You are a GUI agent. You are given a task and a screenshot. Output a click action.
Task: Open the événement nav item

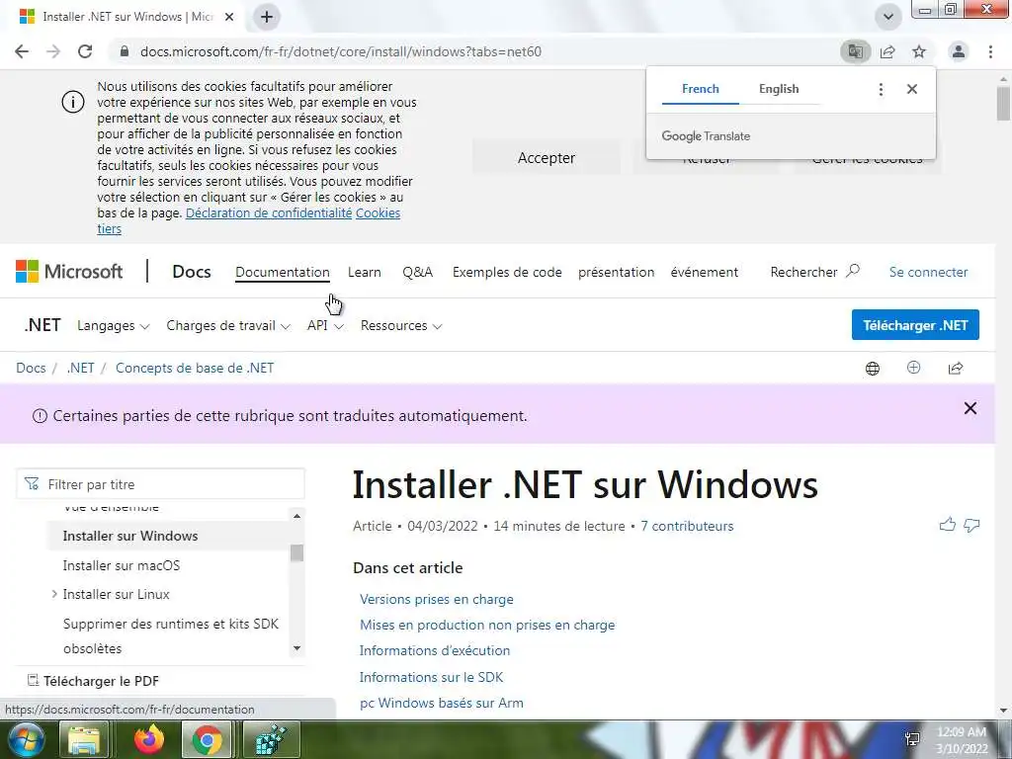coord(704,273)
